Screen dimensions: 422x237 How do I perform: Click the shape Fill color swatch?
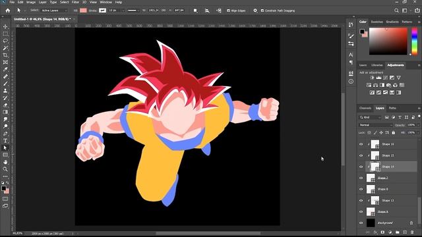click(x=84, y=11)
